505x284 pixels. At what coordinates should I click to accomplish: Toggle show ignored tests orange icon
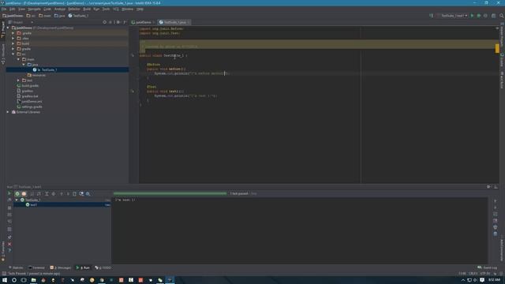[24, 194]
